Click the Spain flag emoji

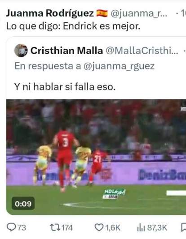[102, 13]
